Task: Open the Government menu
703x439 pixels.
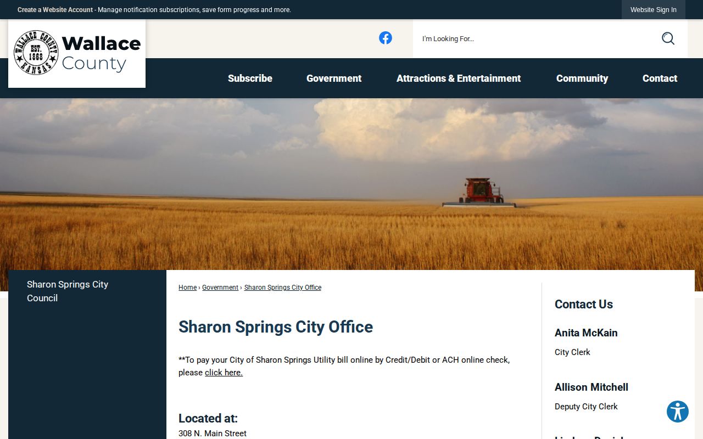Action: coord(334,78)
